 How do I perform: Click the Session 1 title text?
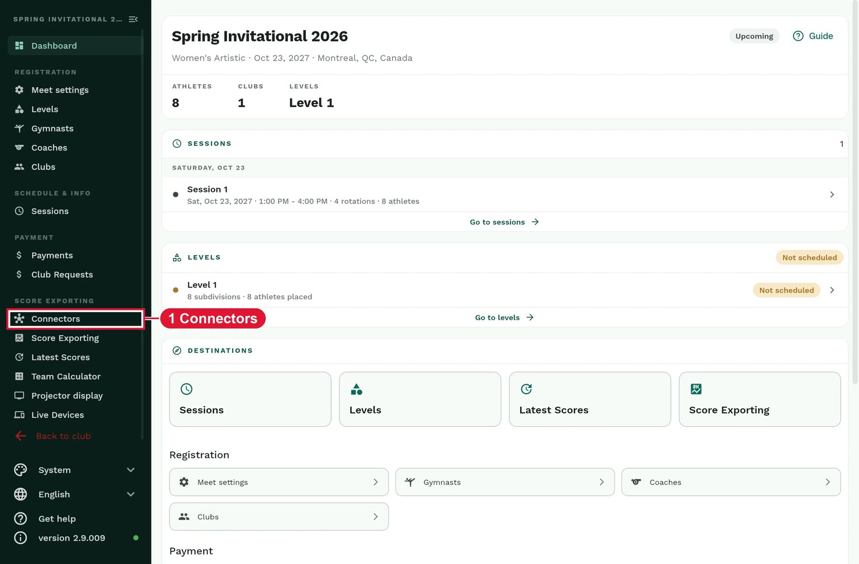pyautogui.click(x=207, y=190)
